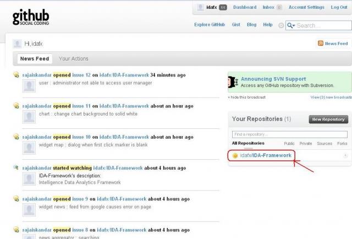Click the issue 11 event icon

(16, 105)
